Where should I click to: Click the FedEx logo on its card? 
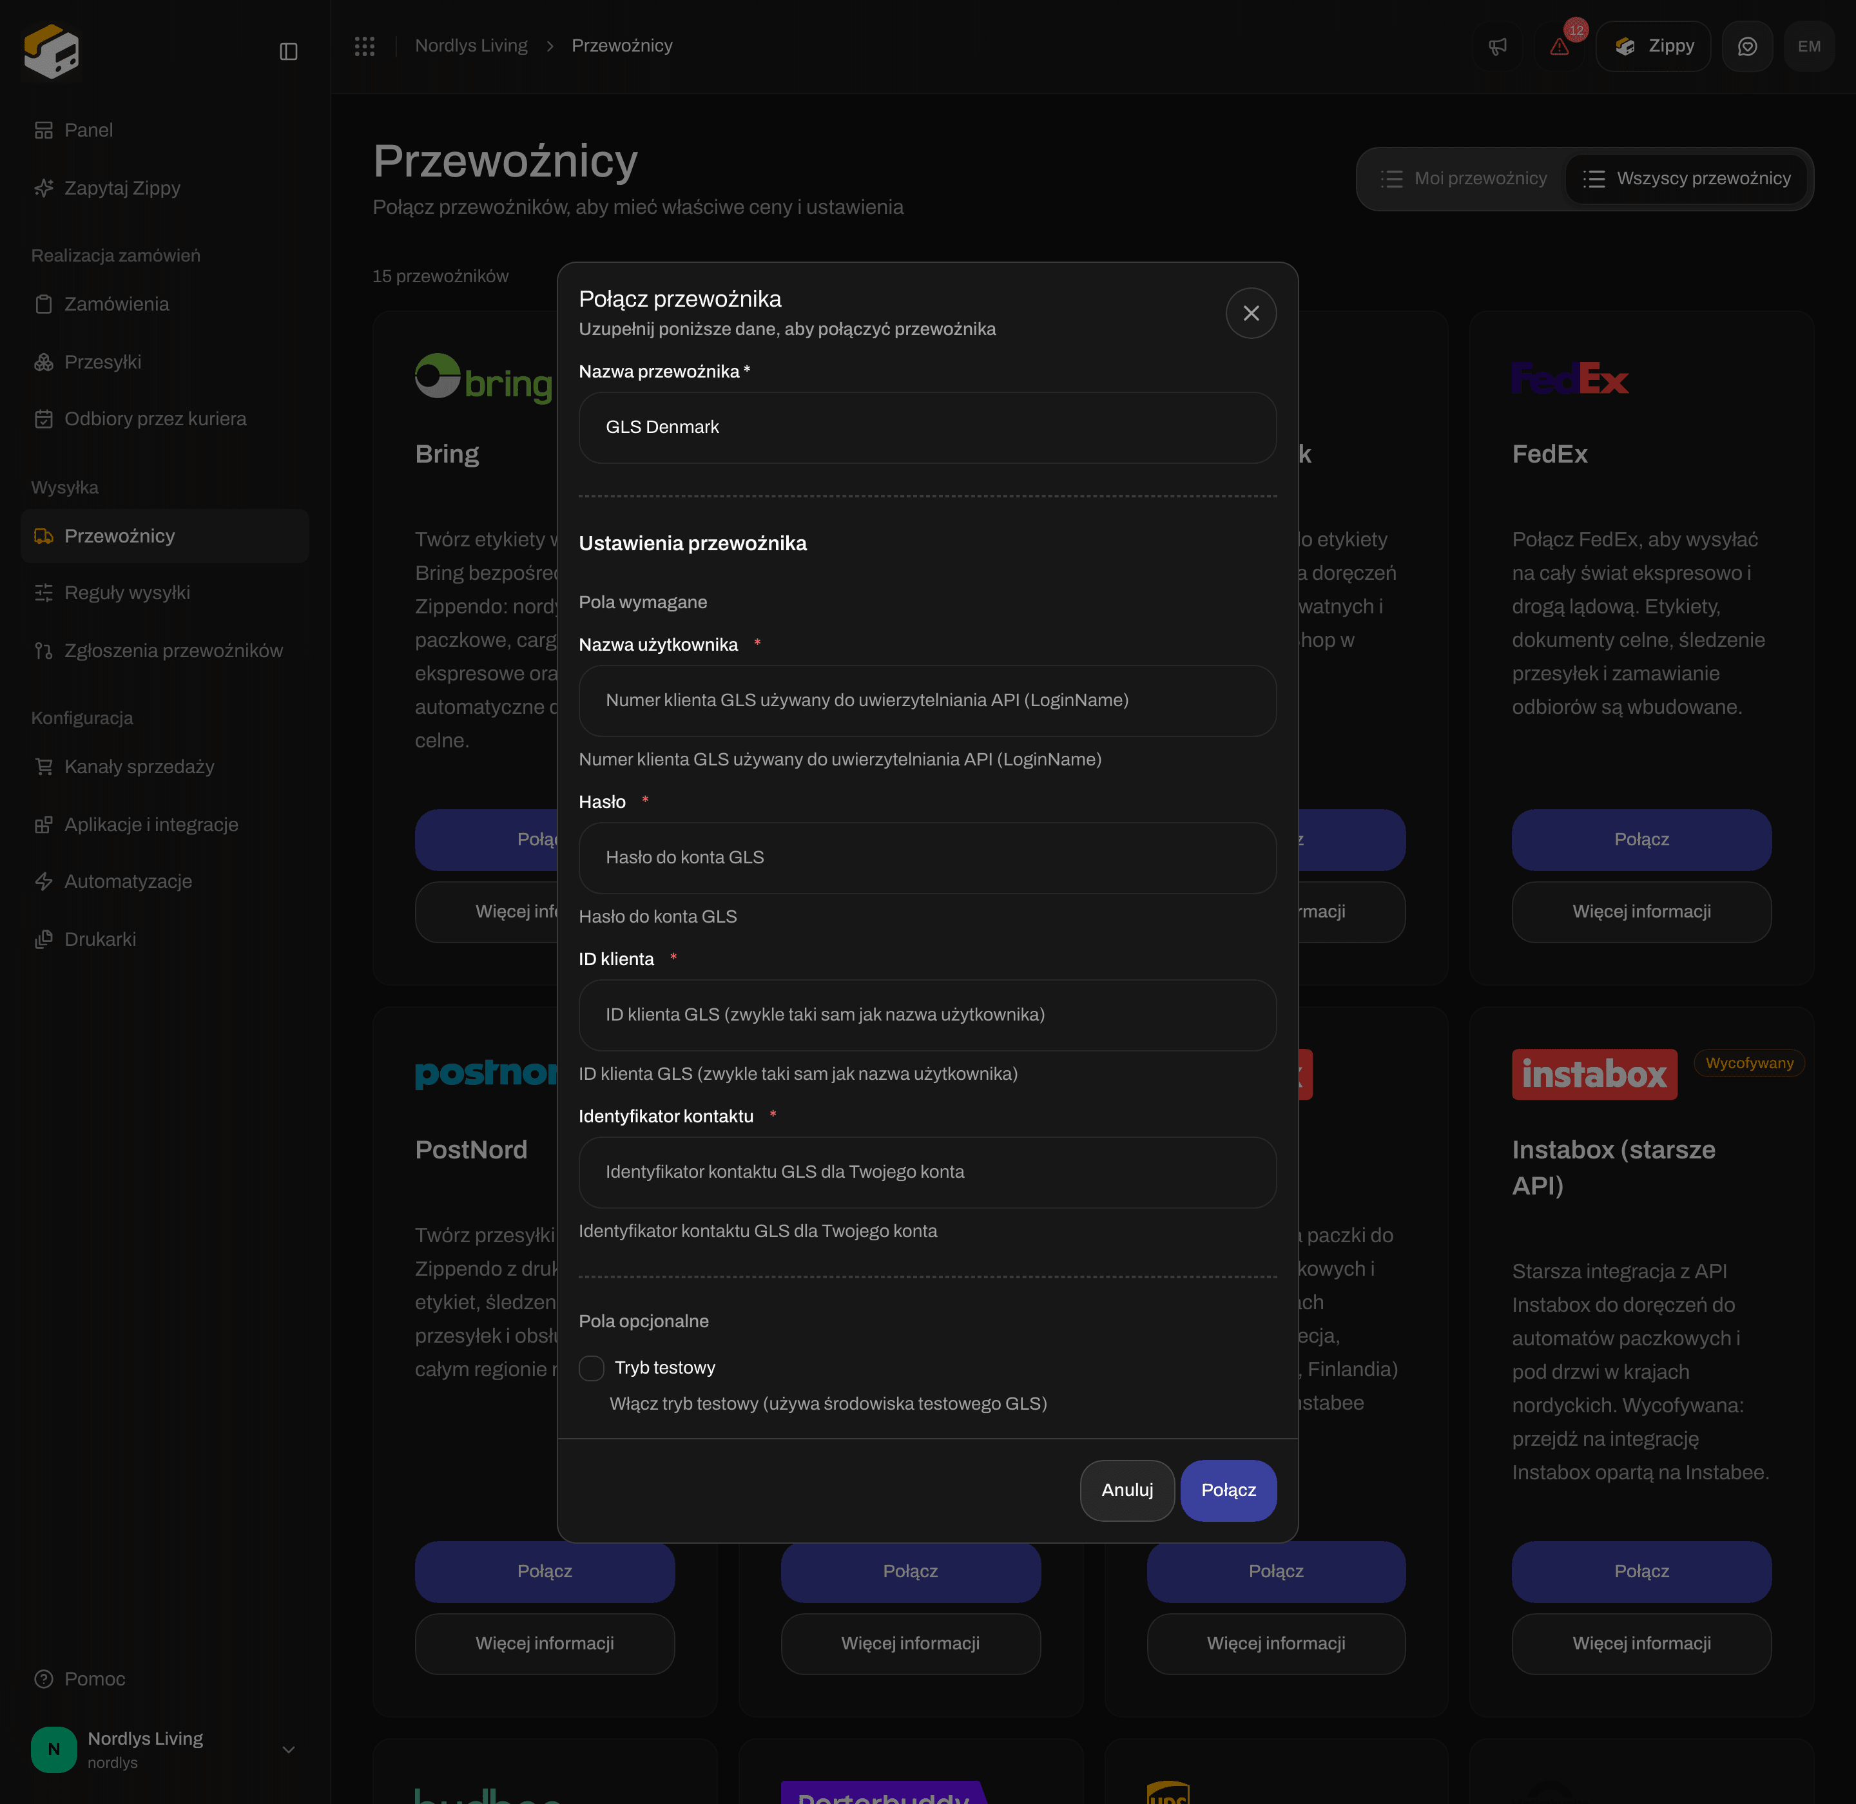(1570, 379)
